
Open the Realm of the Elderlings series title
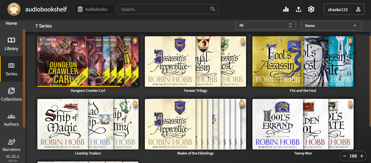[195, 153]
